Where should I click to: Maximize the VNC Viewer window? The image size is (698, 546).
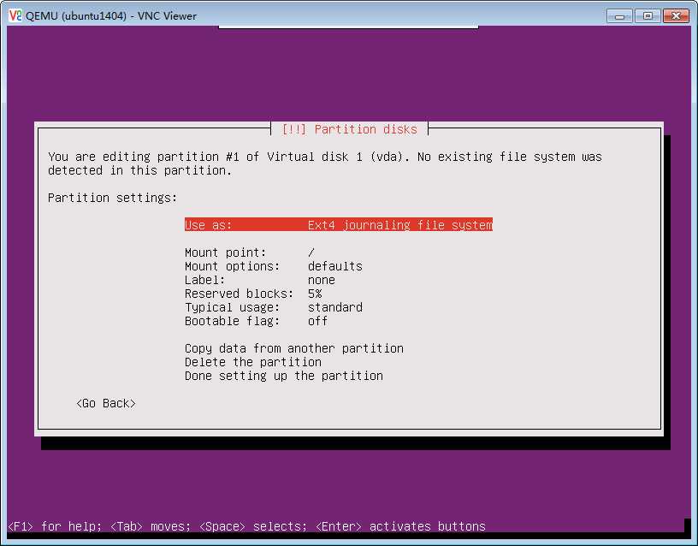[648, 16]
